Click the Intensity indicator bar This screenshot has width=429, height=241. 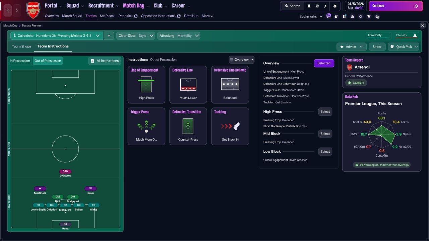pos(406,35)
